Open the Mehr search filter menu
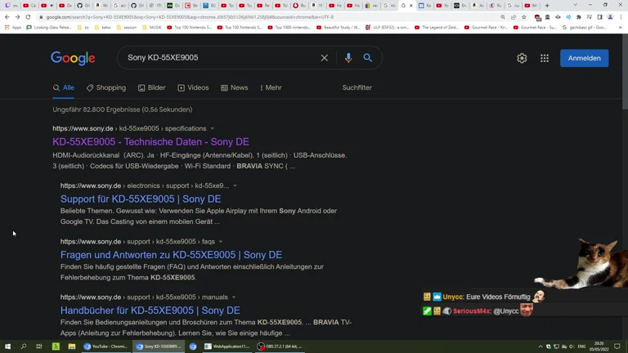 coord(271,87)
